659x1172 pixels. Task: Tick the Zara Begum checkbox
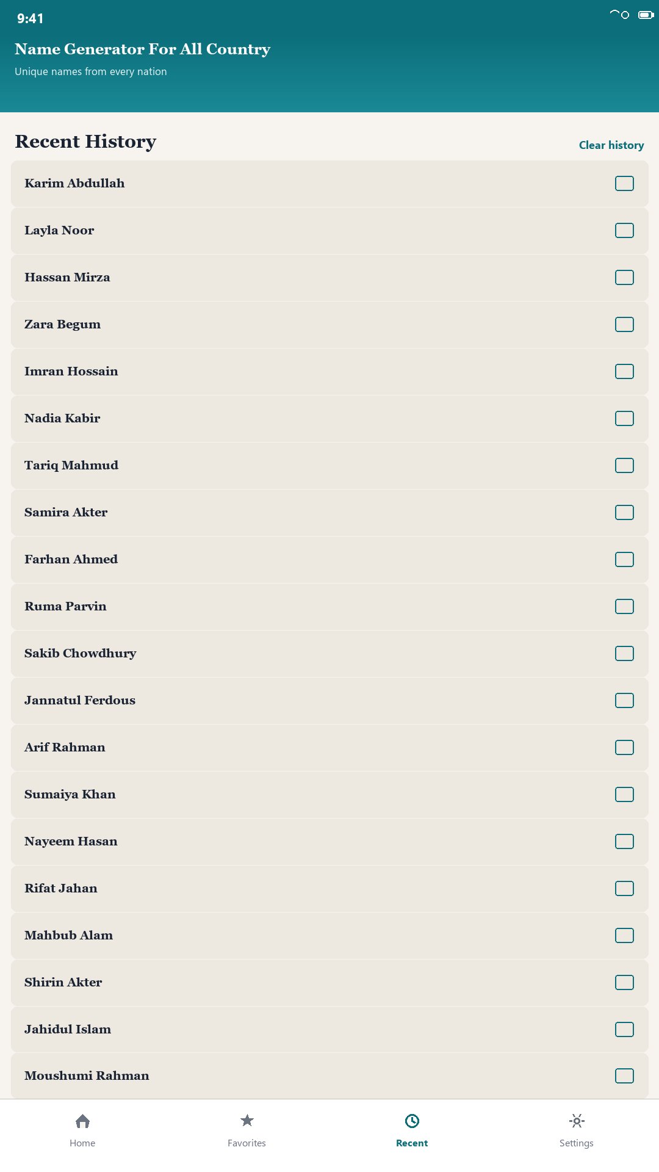point(624,324)
